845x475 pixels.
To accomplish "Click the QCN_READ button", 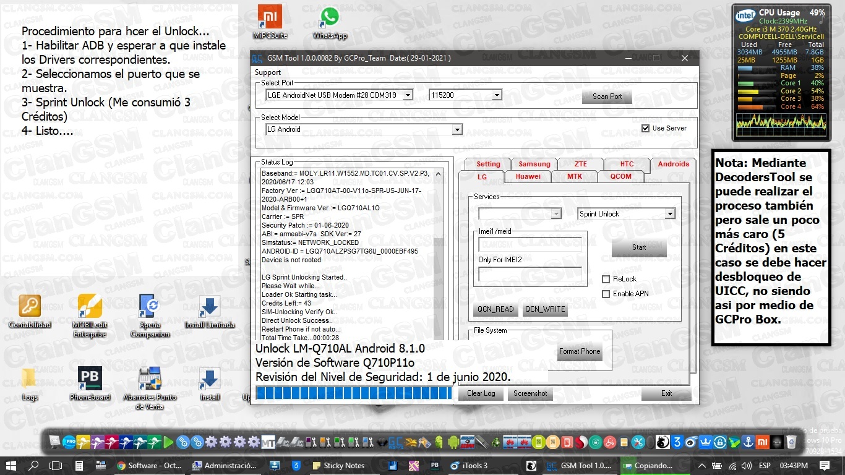I will pyautogui.click(x=495, y=309).
